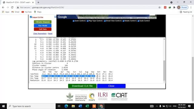This screenshot has width=194, height=109.
Task: Toggle Rotate Control checkbox
Action: tap(123, 21)
